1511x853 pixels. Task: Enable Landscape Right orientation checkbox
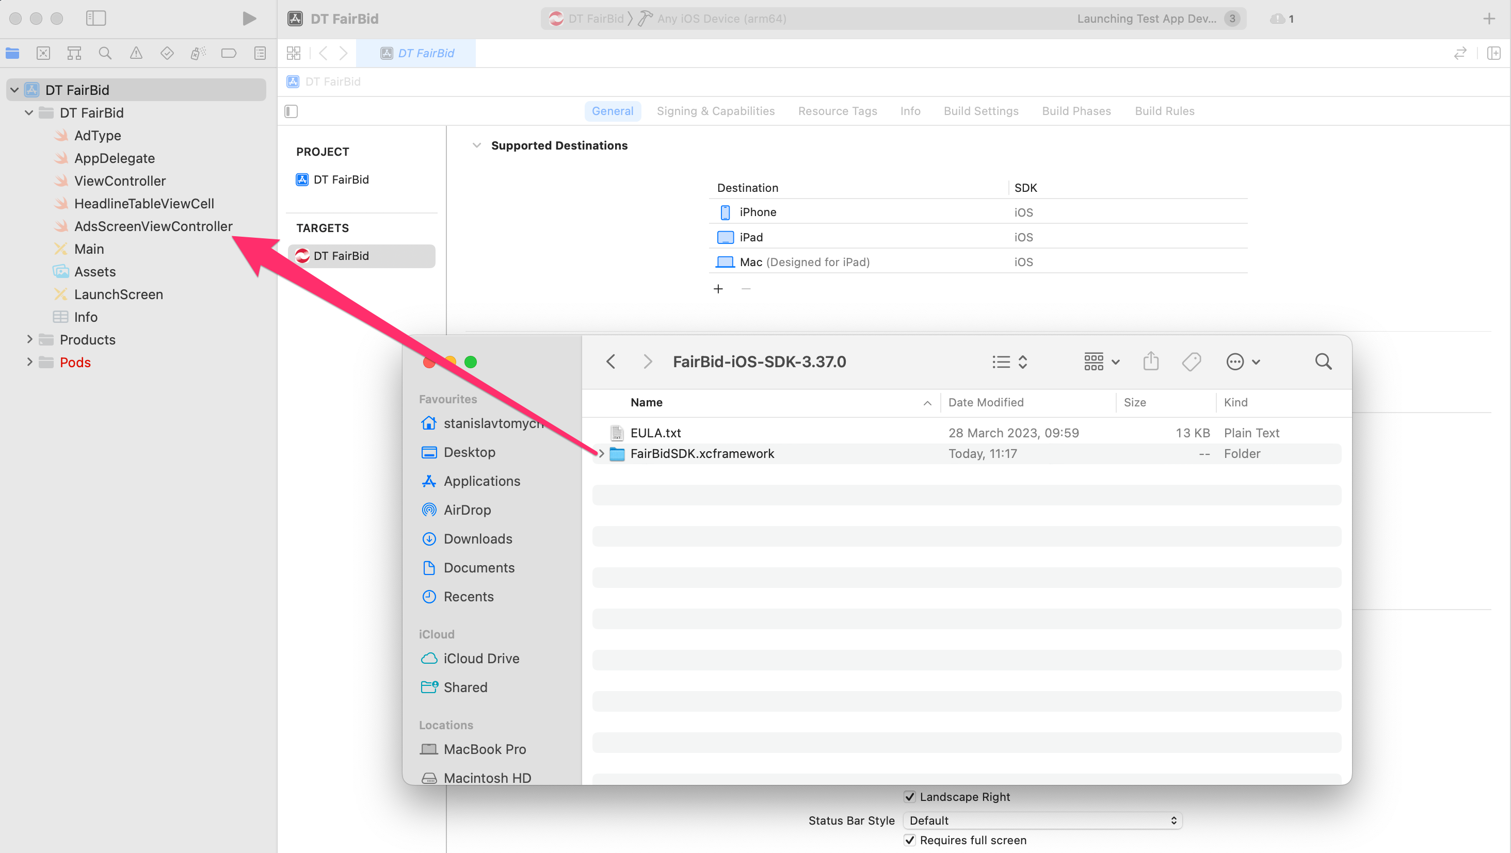point(910,797)
